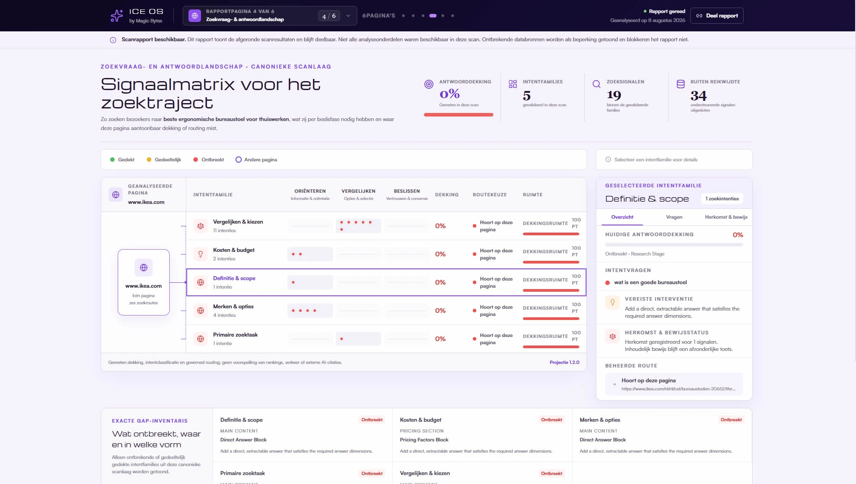Toggle the Andere pagina legend filter
Viewport: 856px width, 484px height.
[257, 160]
